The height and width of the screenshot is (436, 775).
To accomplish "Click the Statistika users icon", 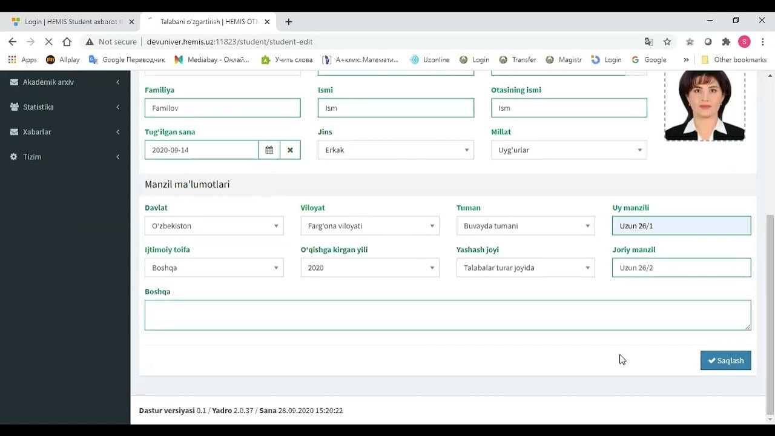I will (x=14, y=107).
